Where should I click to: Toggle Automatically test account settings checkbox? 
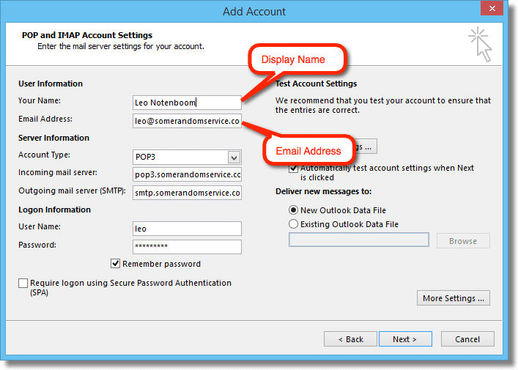[294, 169]
